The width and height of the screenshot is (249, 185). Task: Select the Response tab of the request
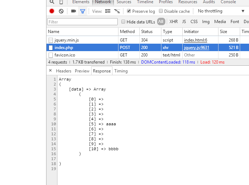pos(102,71)
